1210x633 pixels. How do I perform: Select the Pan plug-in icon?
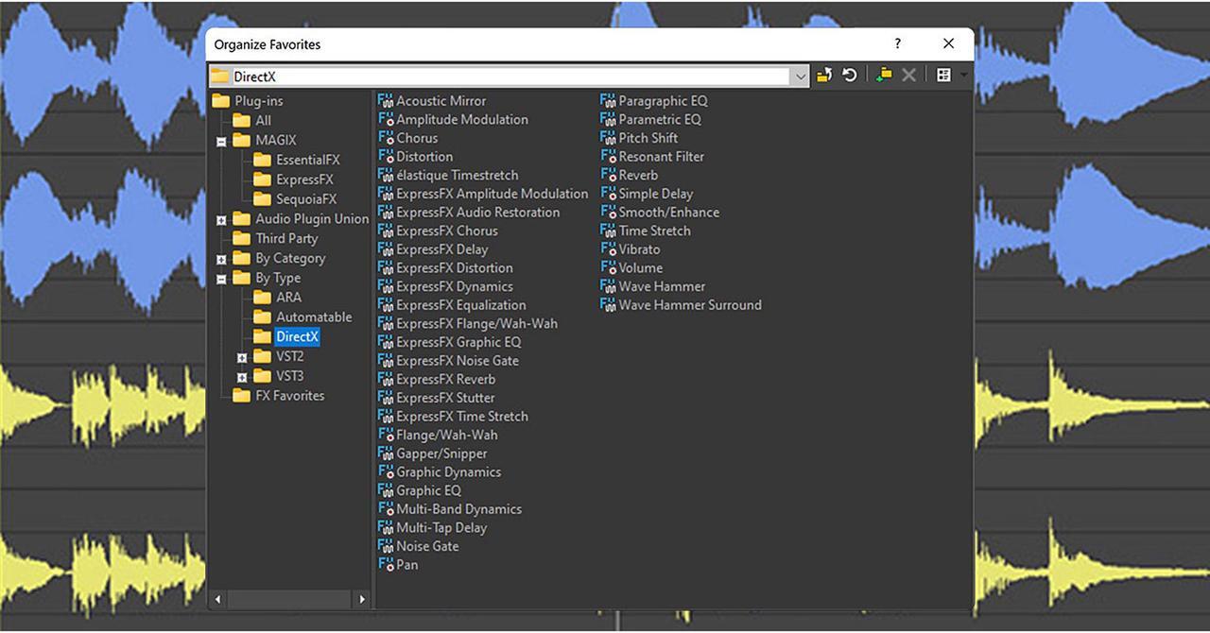[x=386, y=564]
